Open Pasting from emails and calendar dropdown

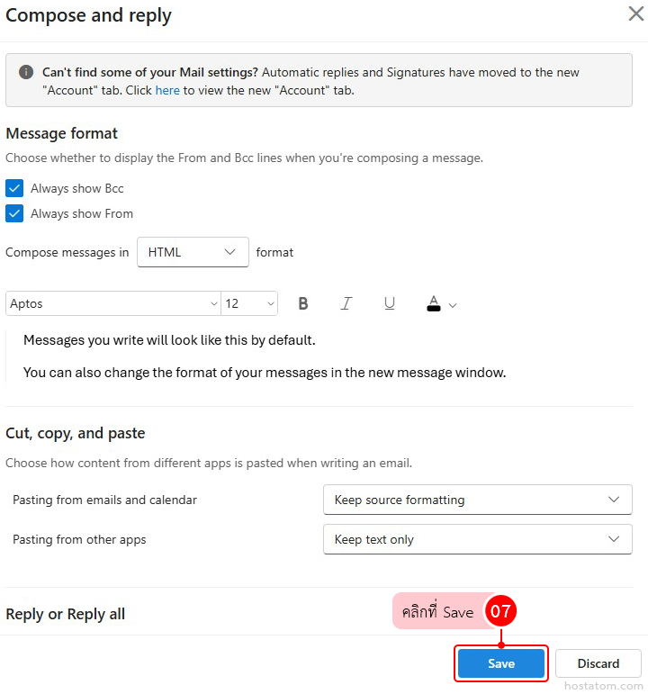tap(478, 500)
